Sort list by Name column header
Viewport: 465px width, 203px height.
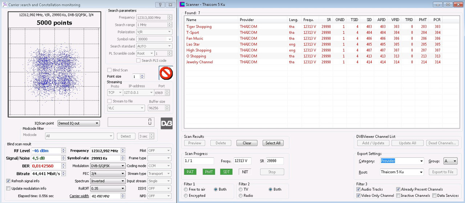click(211, 20)
